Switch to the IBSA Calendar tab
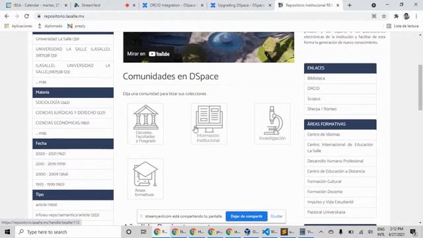Screen dimensions: 423x238 click(x=37, y=5)
